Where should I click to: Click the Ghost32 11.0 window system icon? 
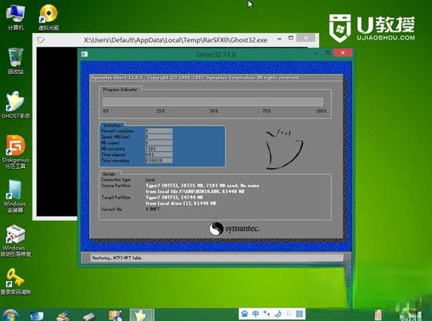coord(84,54)
